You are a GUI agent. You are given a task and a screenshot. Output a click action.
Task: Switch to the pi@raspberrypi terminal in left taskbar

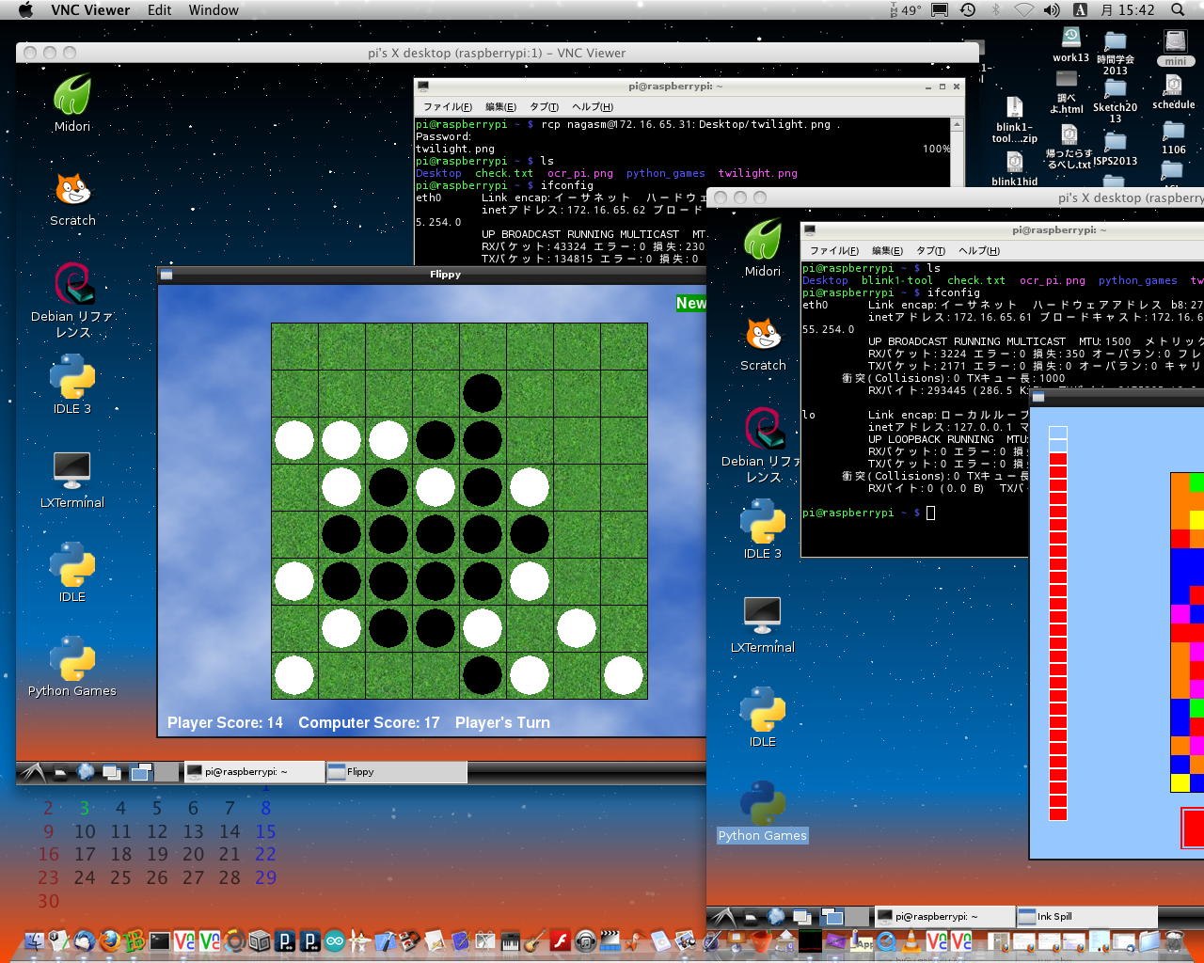pyautogui.click(x=253, y=772)
